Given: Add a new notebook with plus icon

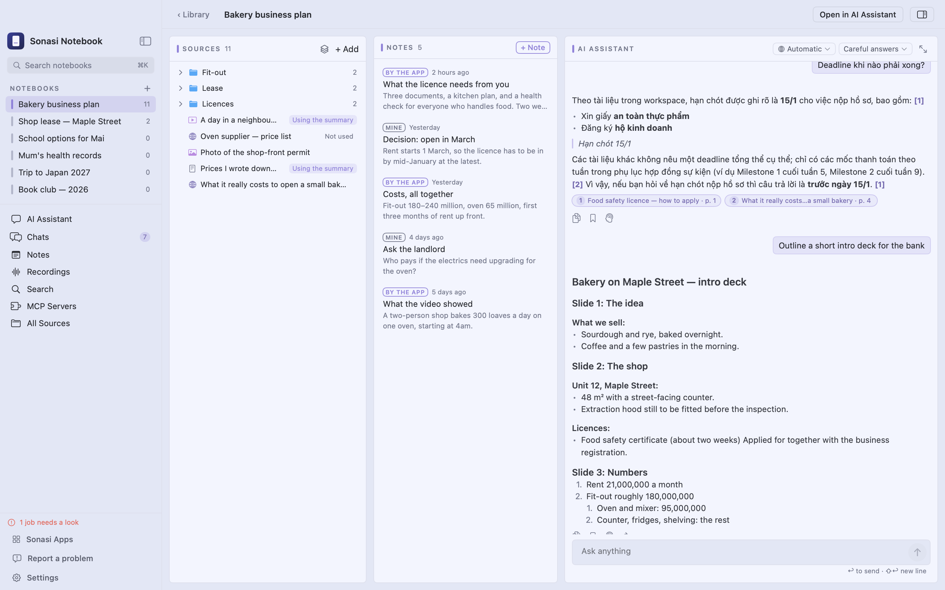Looking at the screenshot, I should coord(147,88).
